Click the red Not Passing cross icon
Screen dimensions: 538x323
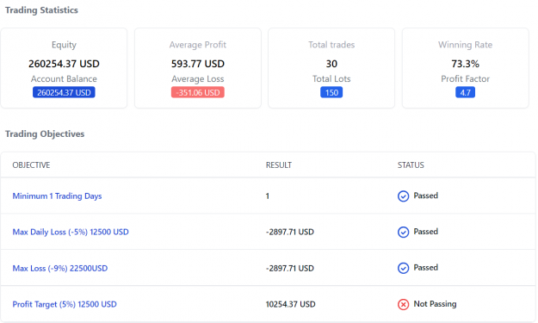(403, 304)
